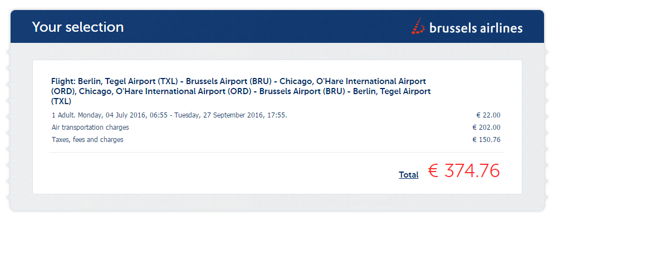
Task: Click the dark blue header bar
Action: (277, 27)
